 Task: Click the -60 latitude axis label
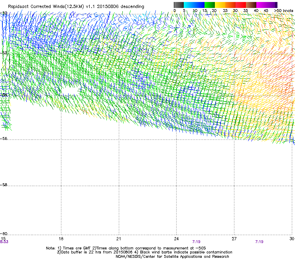tap(4, 234)
